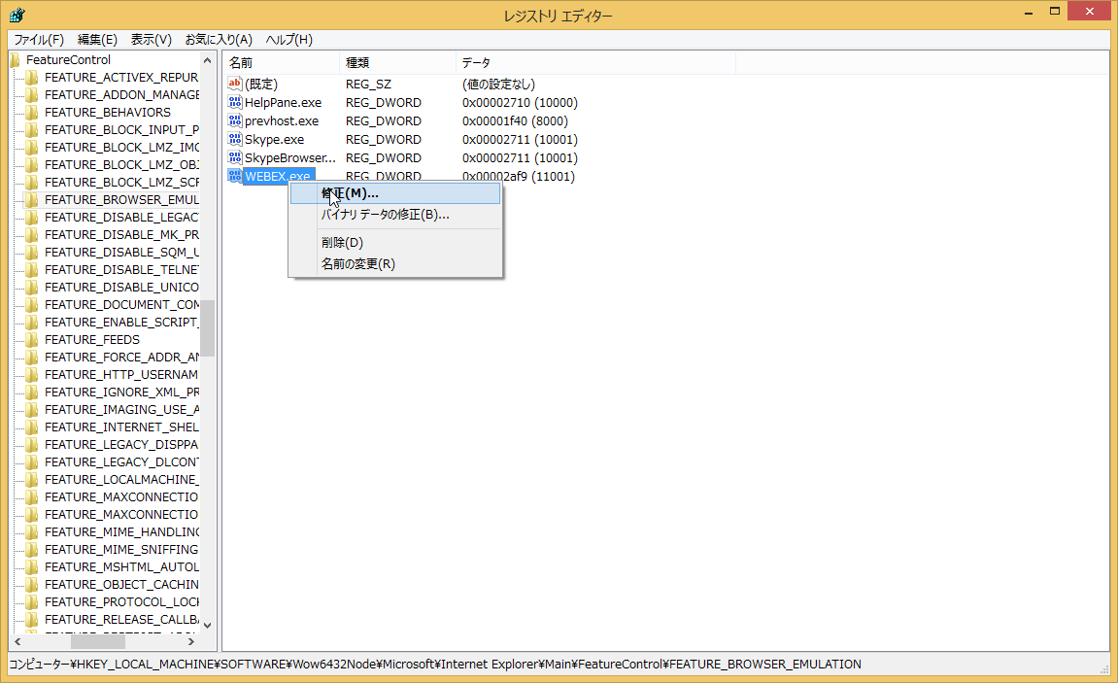Click the tree pane scroll down arrow

tap(207, 625)
